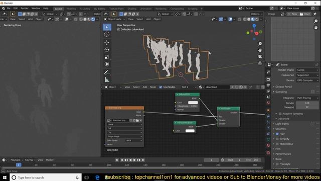Click the New image button in image editor
321x181 pixels.
click(292, 14)
